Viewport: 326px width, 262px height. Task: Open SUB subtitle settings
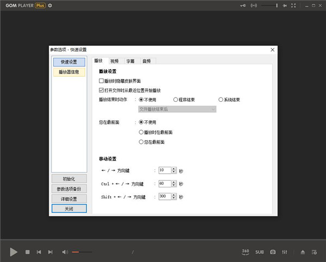tap(260, 252)
